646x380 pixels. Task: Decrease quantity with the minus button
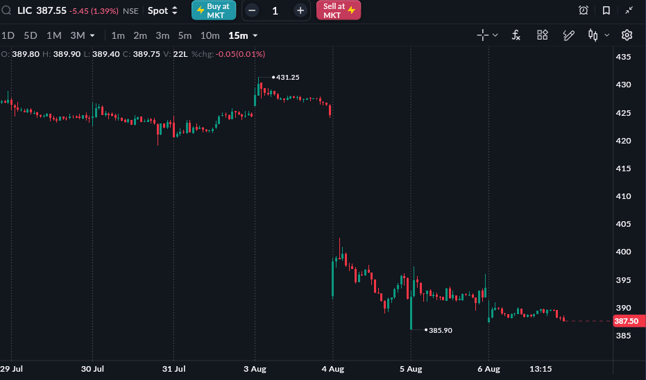252,10
